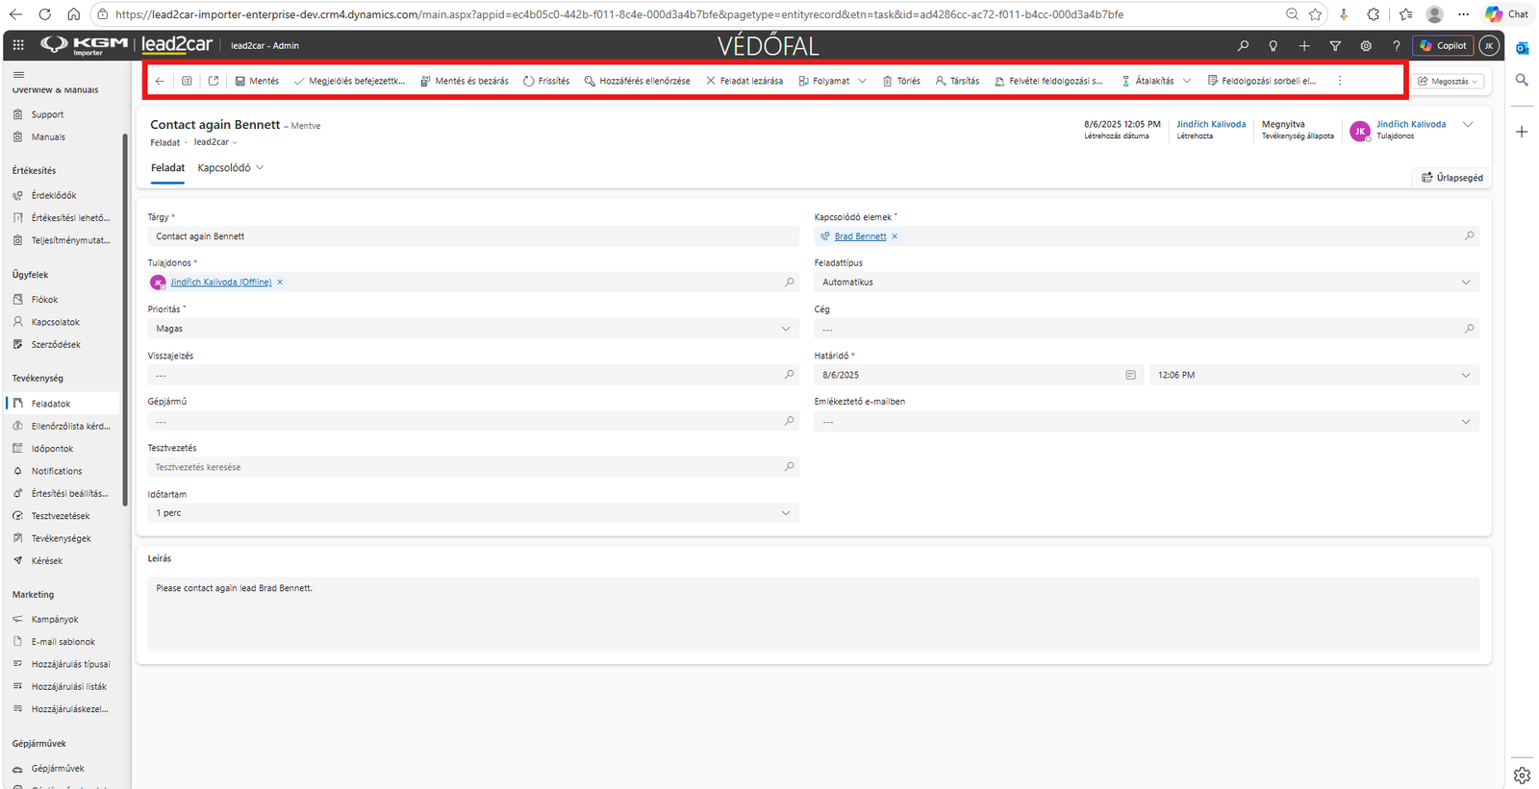This screenshot has width=1539, height=789.
Task: Click into the Tárgy subject field
Action: point(473,236)
